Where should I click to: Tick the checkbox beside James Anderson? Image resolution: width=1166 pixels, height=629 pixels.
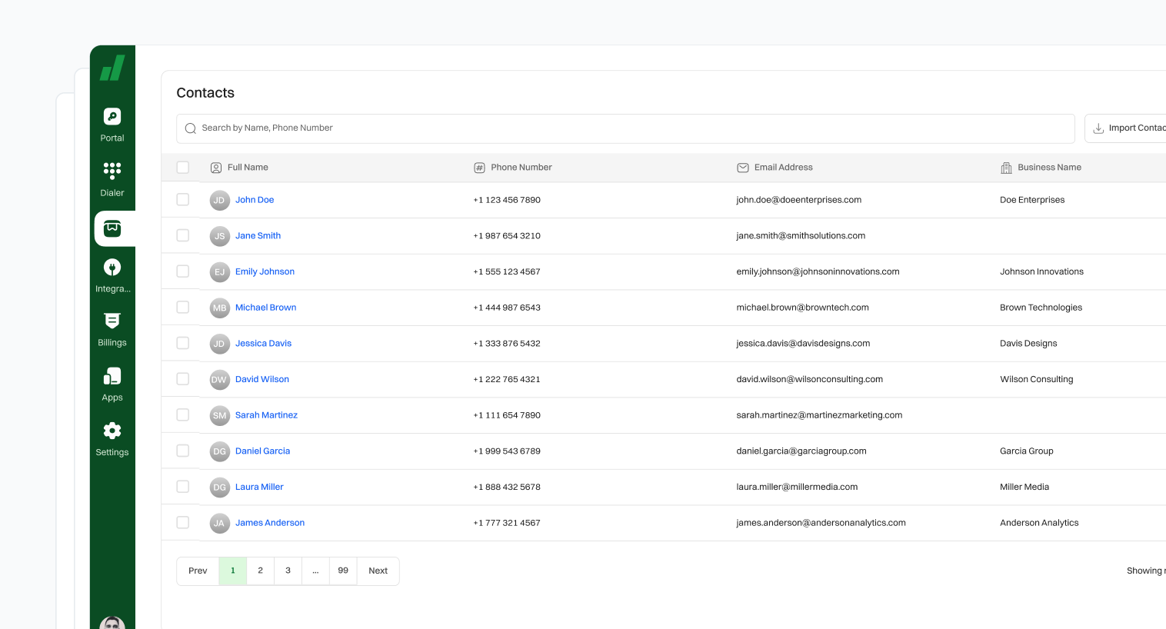(183, 523)
